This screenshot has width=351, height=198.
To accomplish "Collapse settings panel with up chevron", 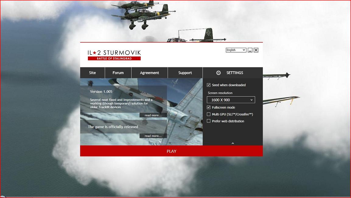I will tap(233, 143).
